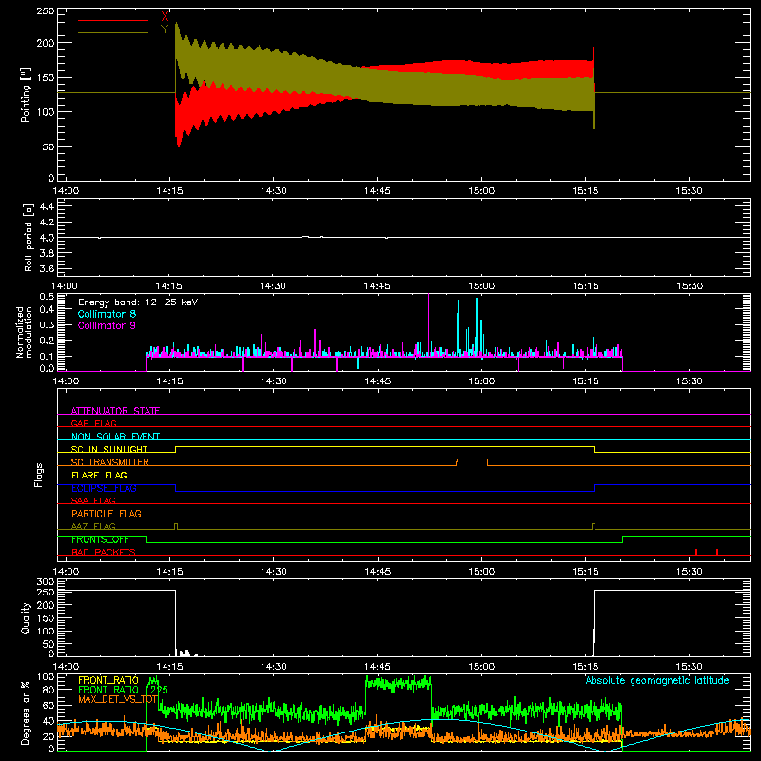Select the green FRONT_RATIO_1225 legend entry

click(x=124, y=690)
